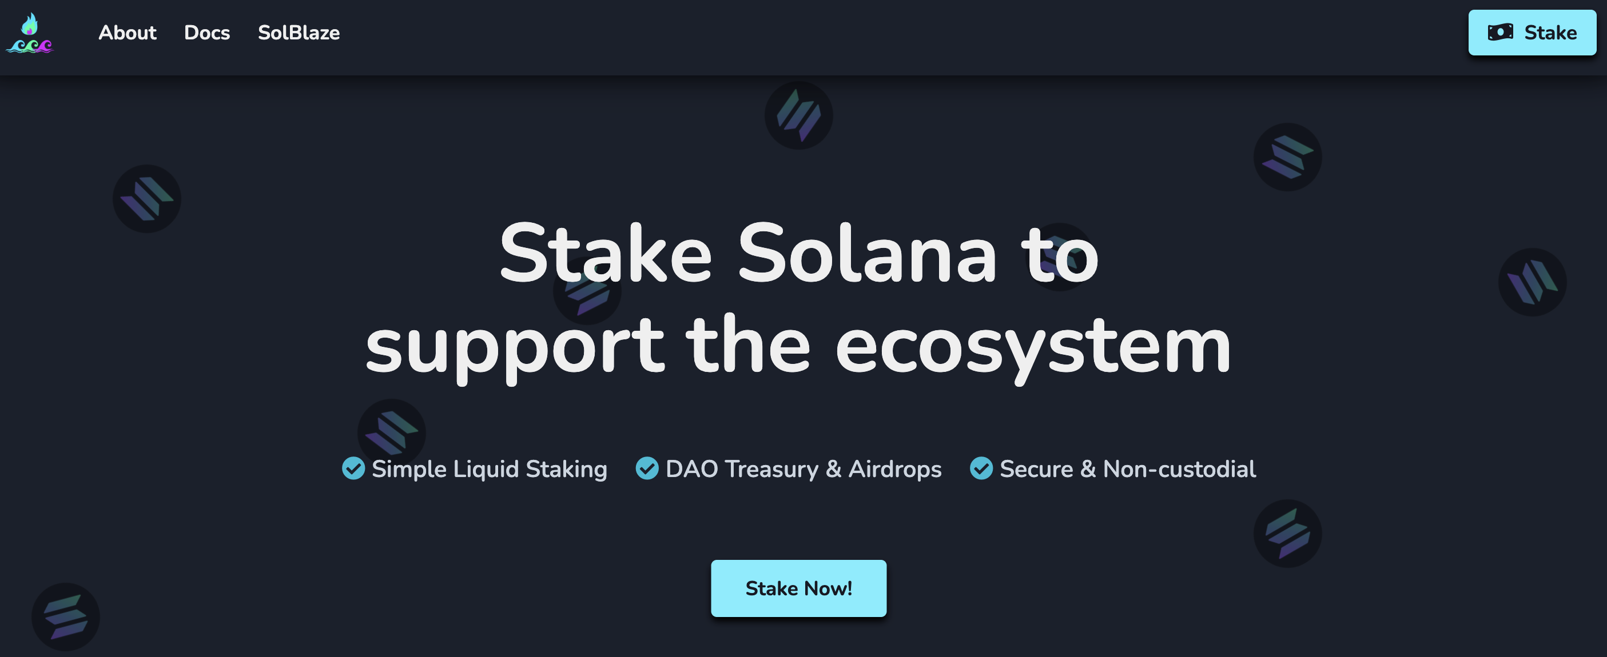The image size is (1607, 657).
Task: Click the checkmark beside DAO Treasury & Airdrops
Action: 647,470
